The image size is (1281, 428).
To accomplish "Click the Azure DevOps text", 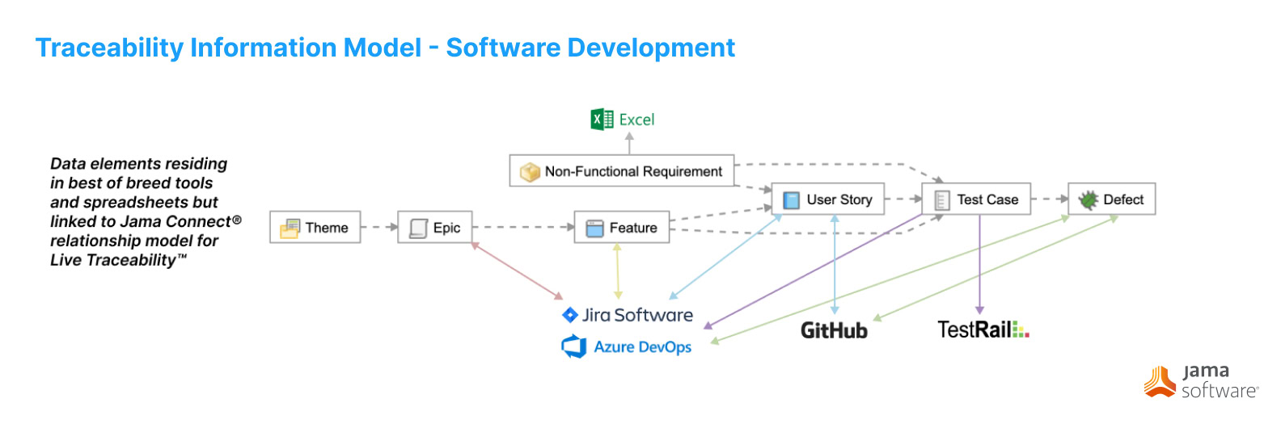I will [642, 347].
